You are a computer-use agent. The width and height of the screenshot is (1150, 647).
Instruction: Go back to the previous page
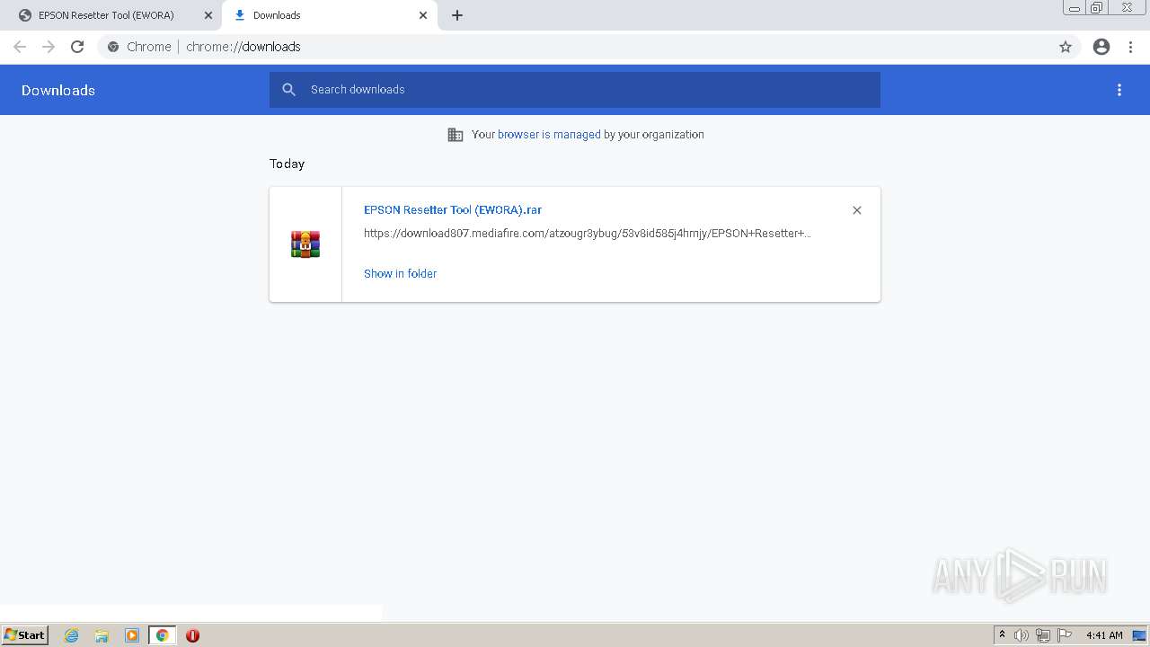pos(20,47)
